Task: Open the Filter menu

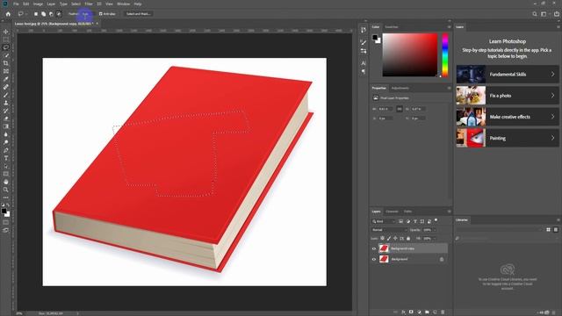Action: click(x=89, y=4)
